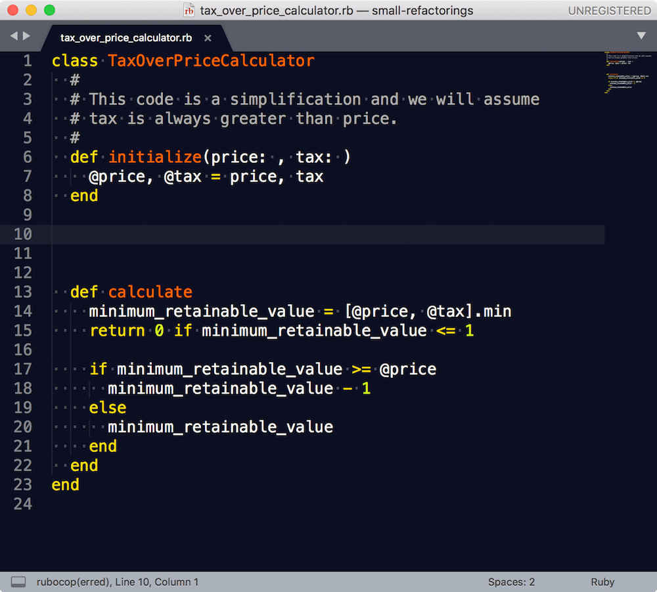
Task: Click the minimap to jump in the file
Action: 627,72
